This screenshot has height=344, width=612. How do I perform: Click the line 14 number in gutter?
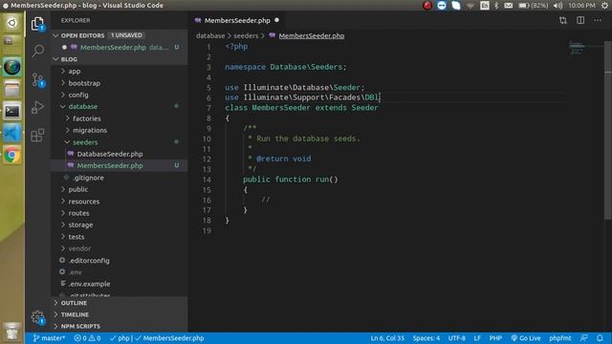[207, 180]
